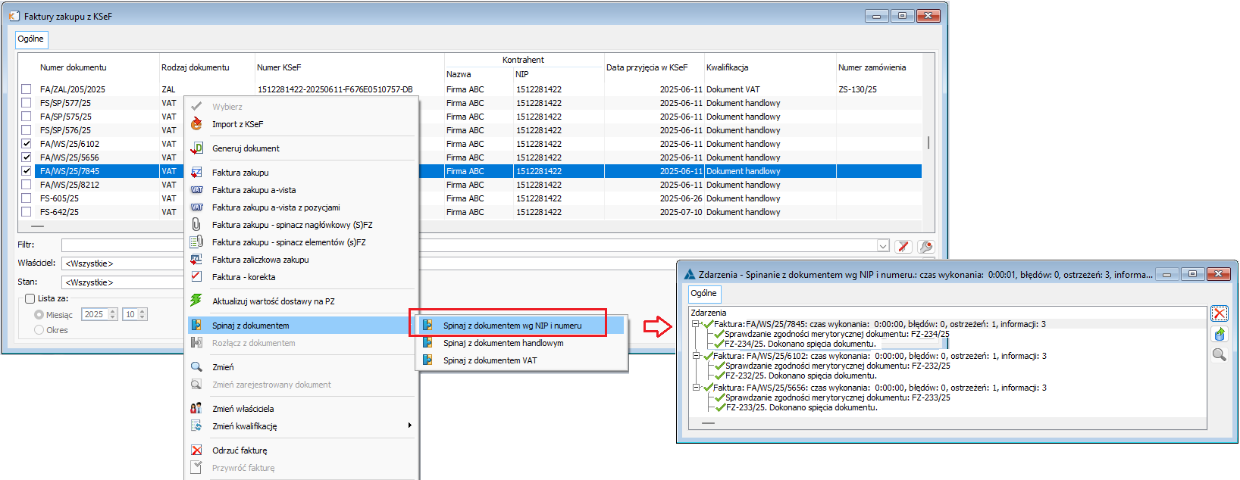Check the FA/ZAL/205/2025 row checkbox
This screenshot has width=1240, height=480.
[27, 89]
